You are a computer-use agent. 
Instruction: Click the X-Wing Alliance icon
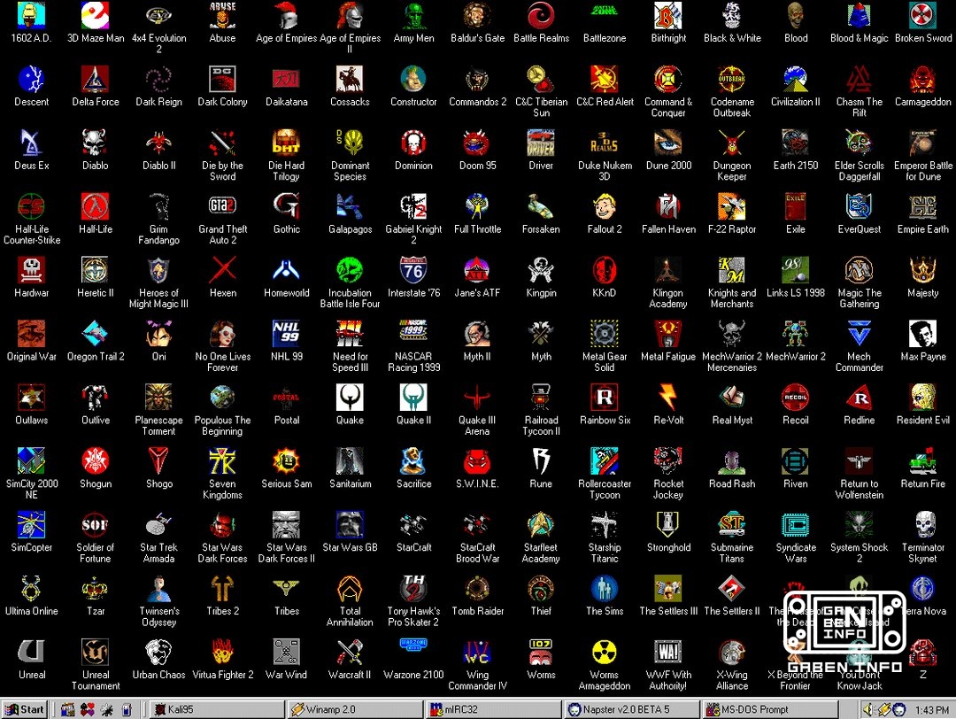click(x=732, y=652)
